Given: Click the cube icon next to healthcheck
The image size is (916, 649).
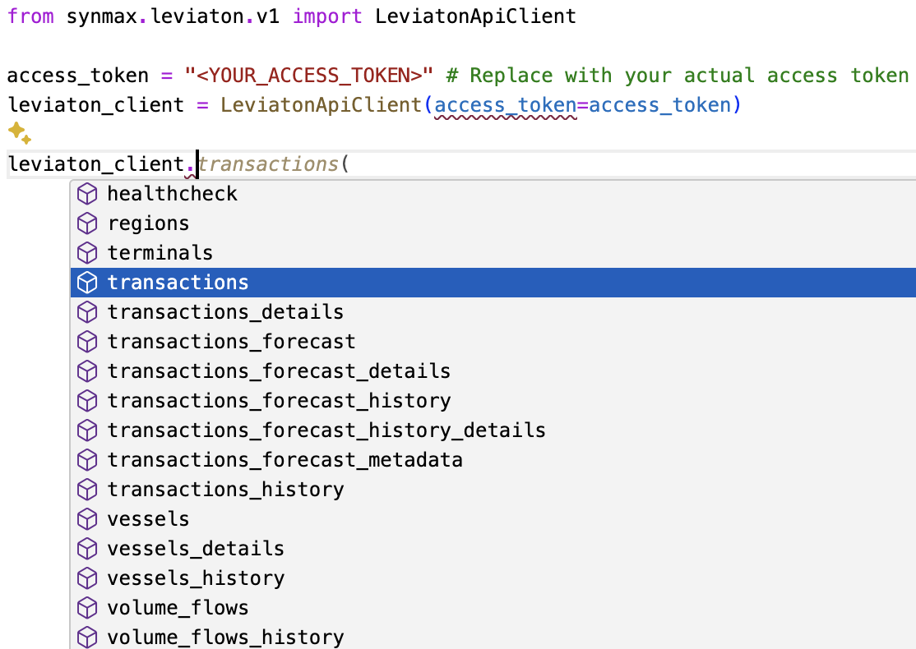Looking at the screenshot, I should pos(87,194).
